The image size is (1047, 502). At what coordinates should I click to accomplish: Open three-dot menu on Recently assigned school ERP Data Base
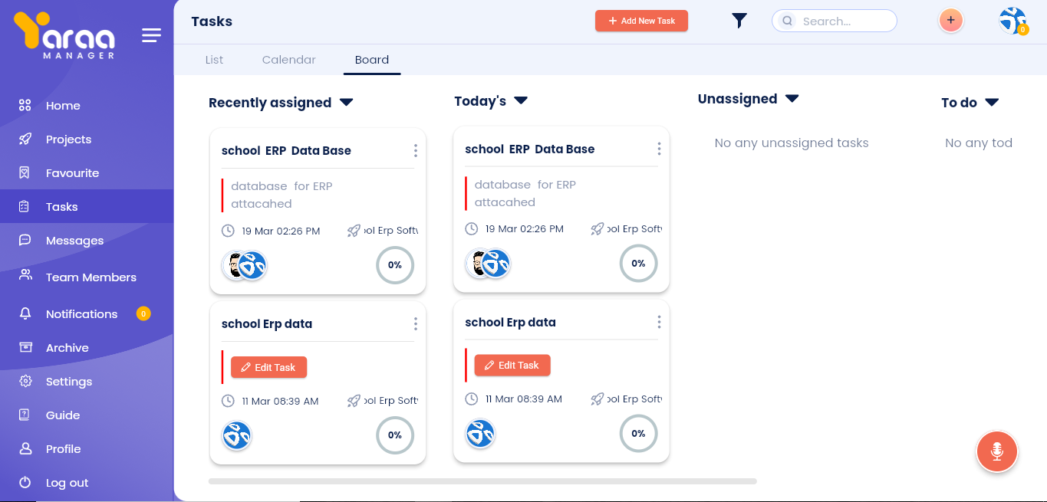415,150
